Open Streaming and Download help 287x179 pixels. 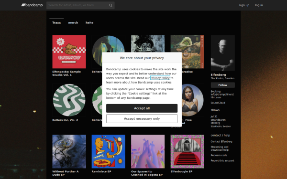[220, 148]
